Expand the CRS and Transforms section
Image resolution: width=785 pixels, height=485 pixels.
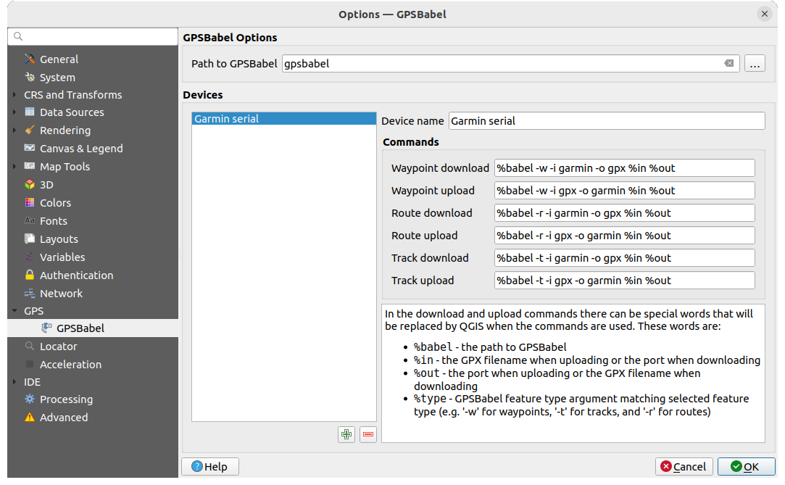15,95
